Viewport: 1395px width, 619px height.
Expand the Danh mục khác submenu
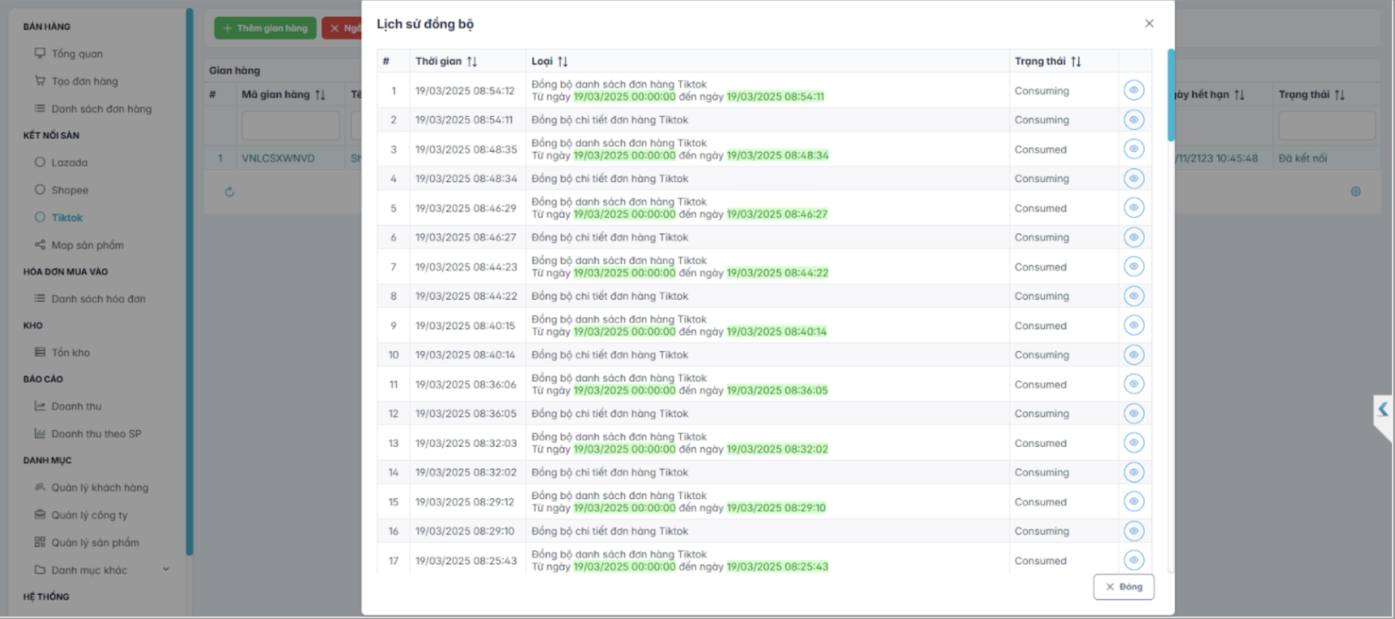pos(165,569)
